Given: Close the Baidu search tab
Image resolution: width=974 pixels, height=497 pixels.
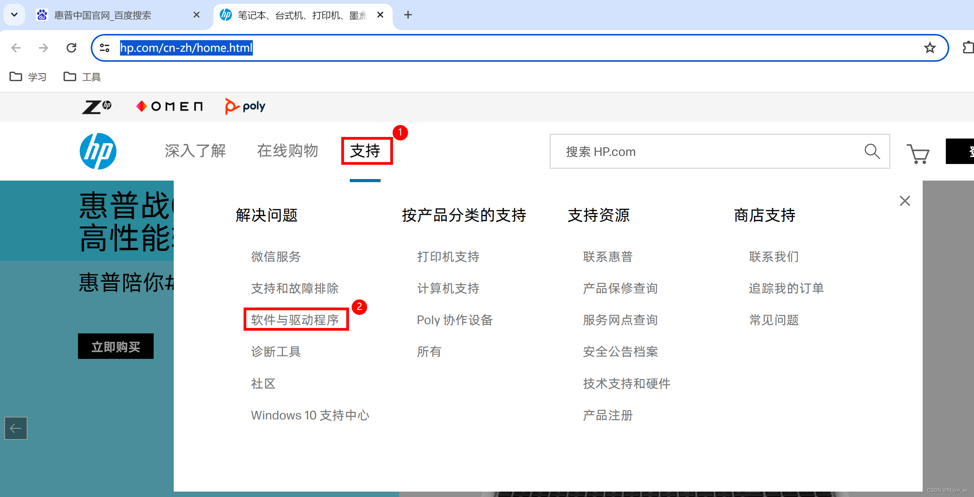Looking at the screenshot, I should (x=196, y=15).
